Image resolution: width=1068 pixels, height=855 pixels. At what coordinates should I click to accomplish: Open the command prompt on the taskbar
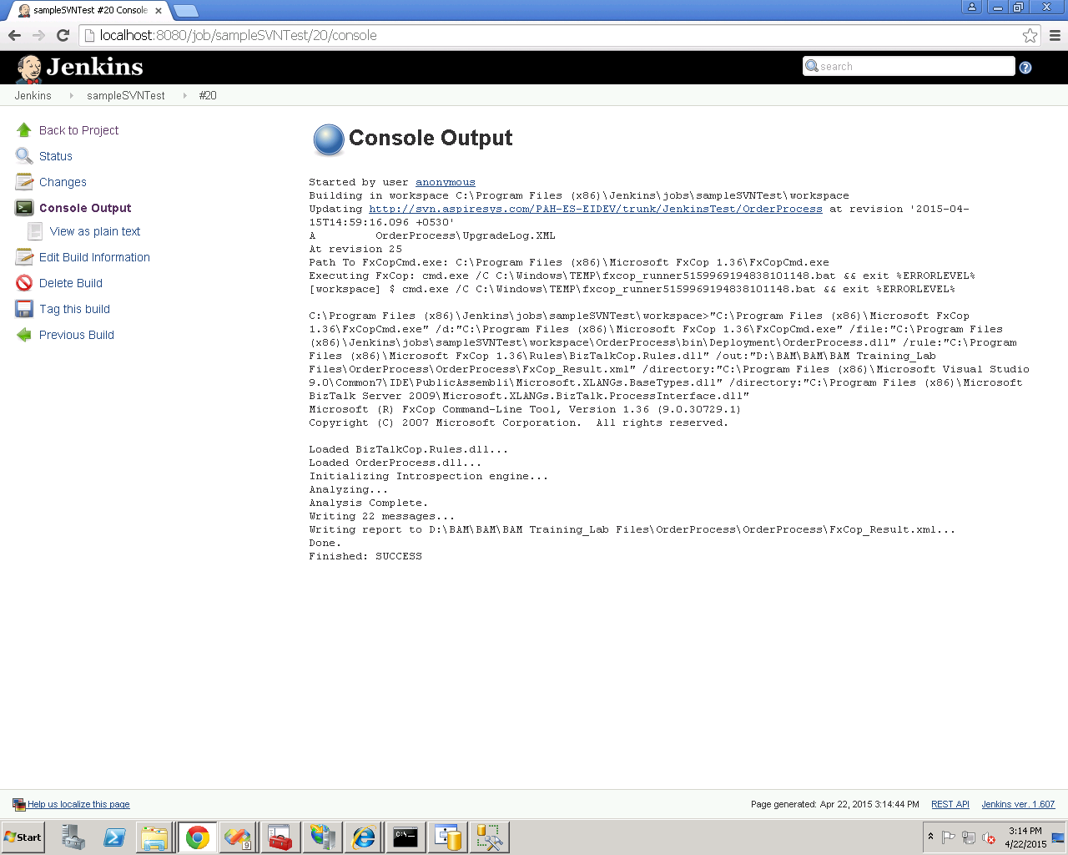point(406,837)
